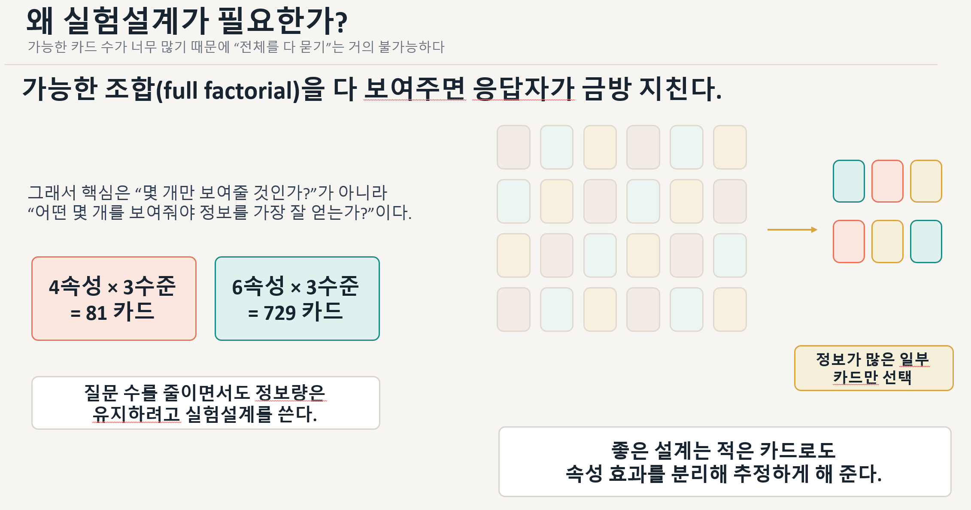Click the top-left faded card in the grid
The width and height of the screenshot is (971, 510).
pos(513,147)
